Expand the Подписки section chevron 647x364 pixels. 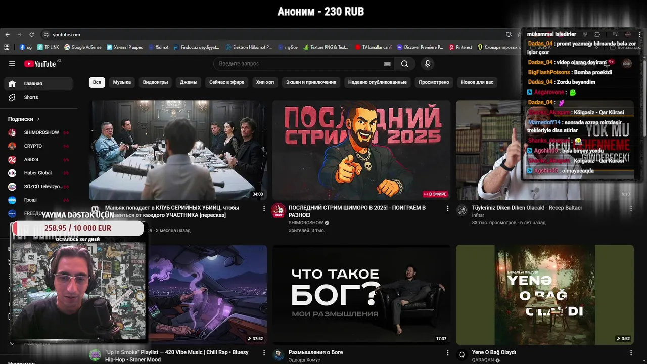point(38,119)
